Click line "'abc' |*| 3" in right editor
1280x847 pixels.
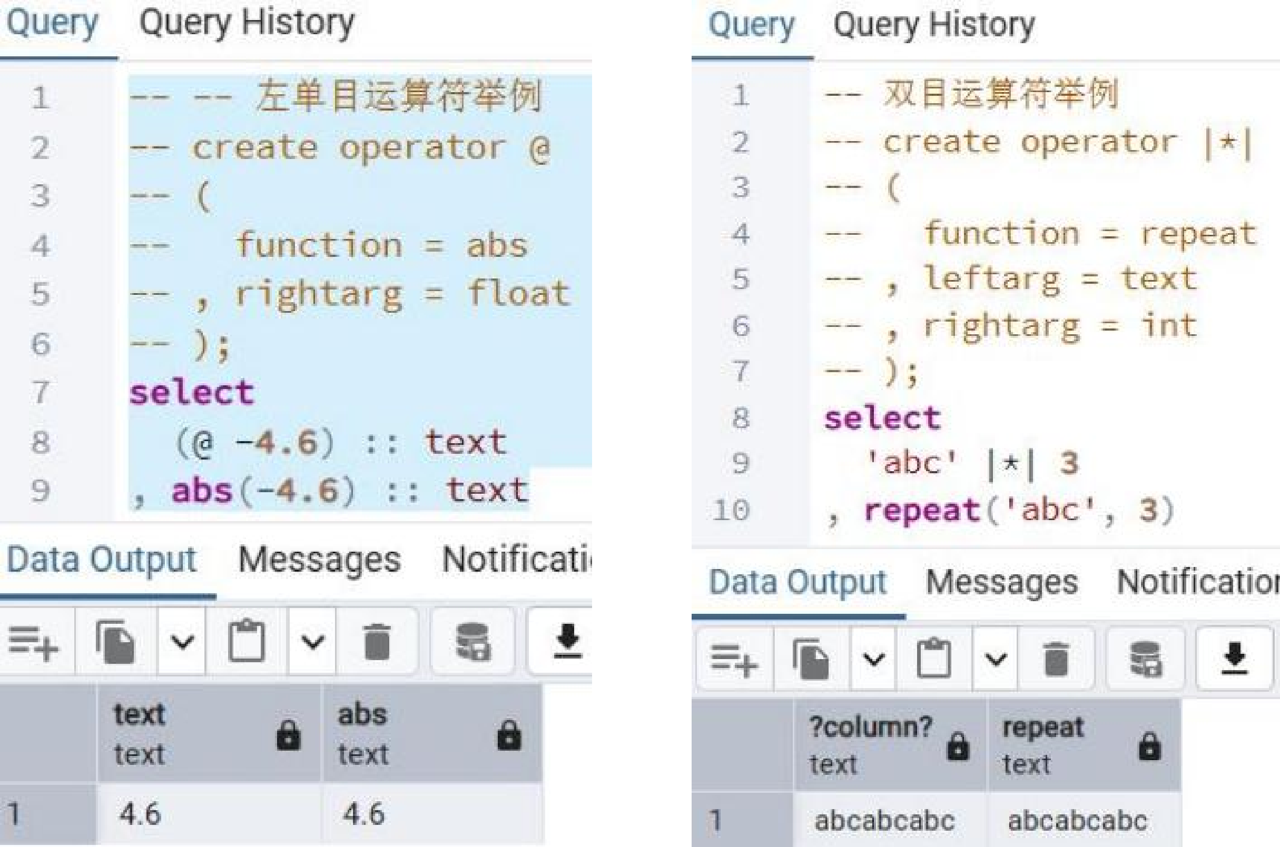click(x=972, y=463)
